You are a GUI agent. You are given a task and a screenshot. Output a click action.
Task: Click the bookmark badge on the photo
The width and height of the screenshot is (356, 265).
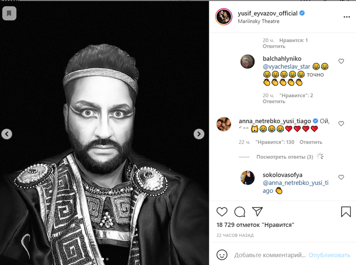(9, 13)
